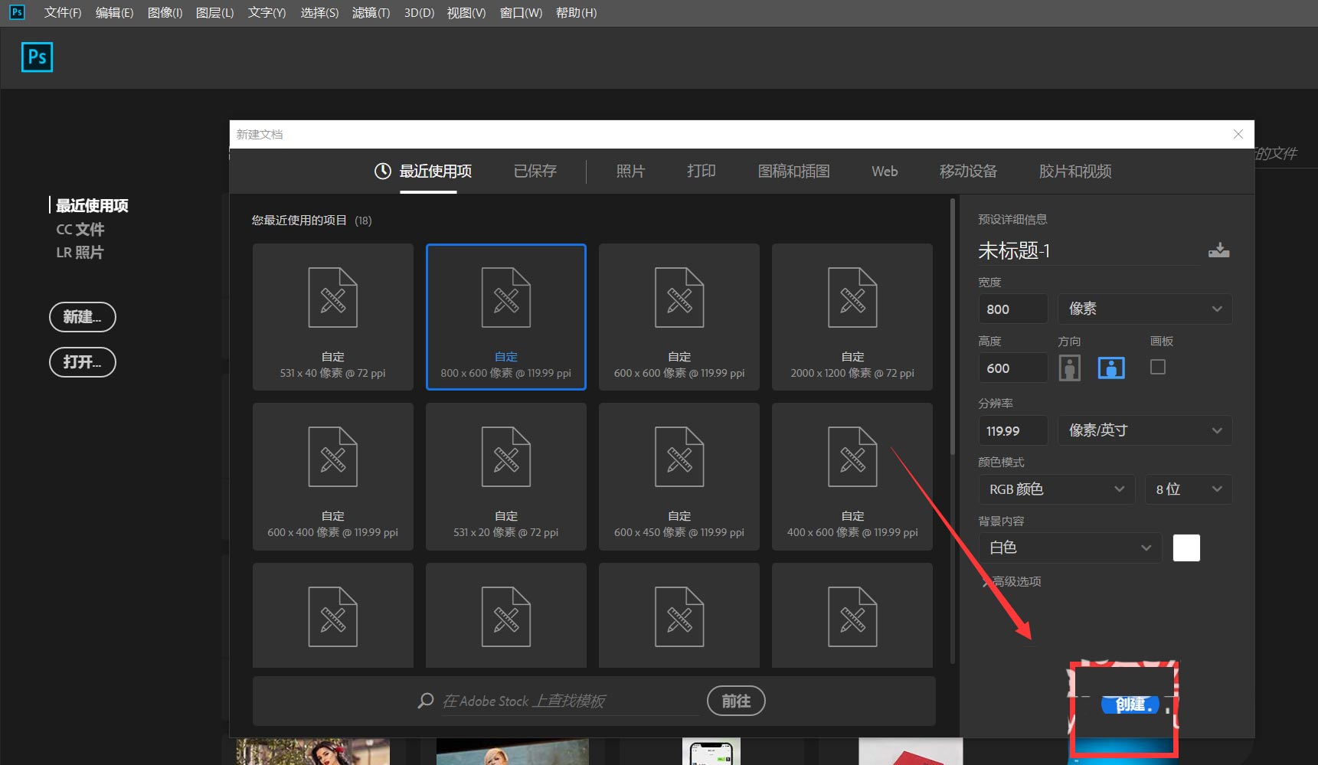This screenshot has width=1318, height=765.
Task: Click the resolution field showing 119.99
Action: pos(1013,430)
